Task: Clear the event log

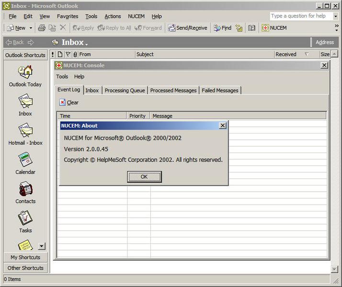Action: click(x=69, y=102)
